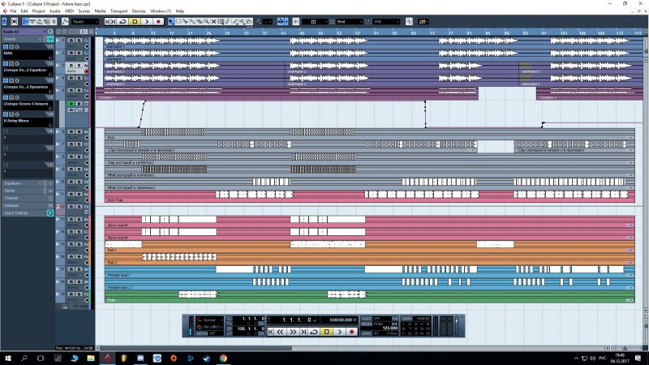Select the Range Selection tool
649x365 pixels.
click(x=178, y=22)
